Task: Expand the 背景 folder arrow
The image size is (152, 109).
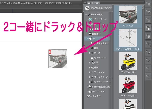Action: (90, 68)
